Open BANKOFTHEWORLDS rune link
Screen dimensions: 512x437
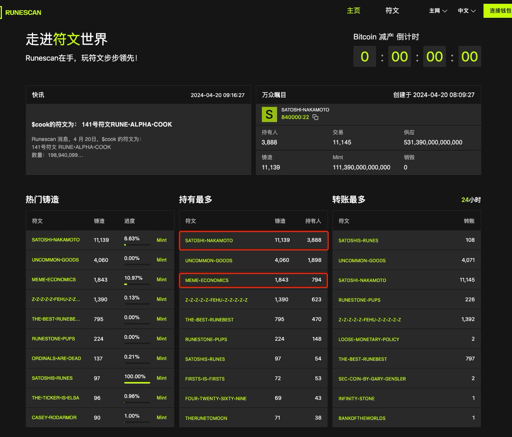coord(362,418)
